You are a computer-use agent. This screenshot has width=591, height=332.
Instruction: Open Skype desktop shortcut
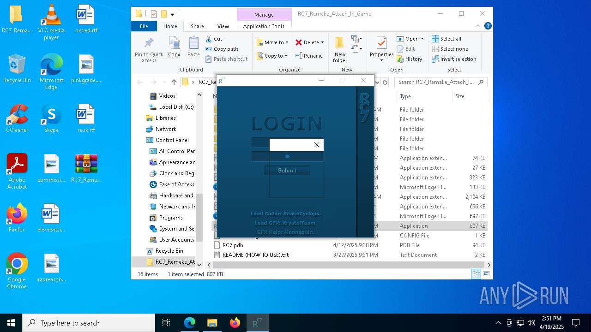(51, 119)
